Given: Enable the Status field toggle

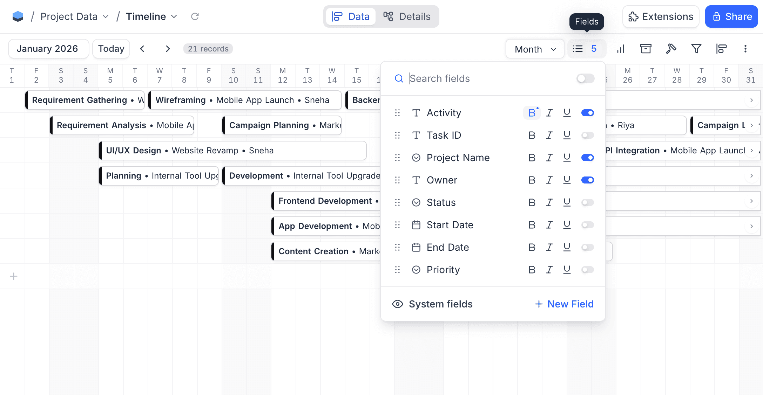Looking at the screenshot, I should 587,202.
